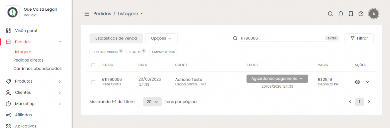View order #11790006 via eye icon
The height and width of the screenshot is (128, 390).
pos(357,82)
